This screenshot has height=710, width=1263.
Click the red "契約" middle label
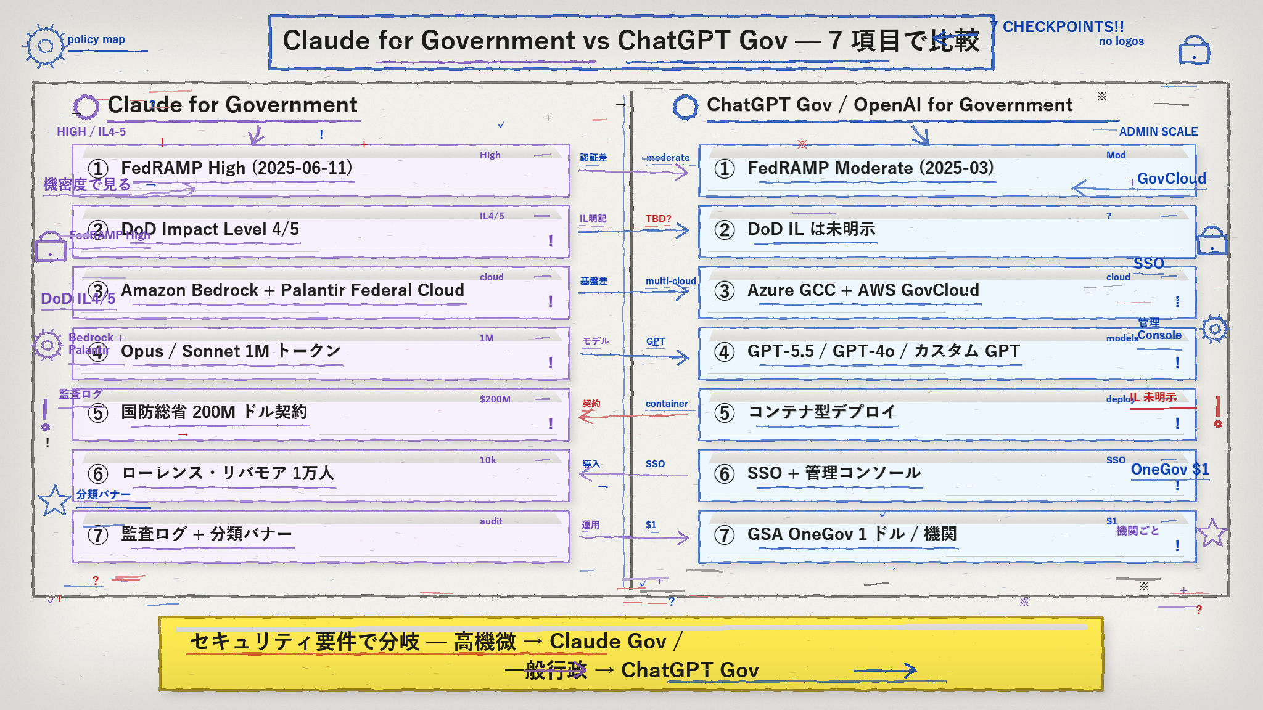pos(591,403)
